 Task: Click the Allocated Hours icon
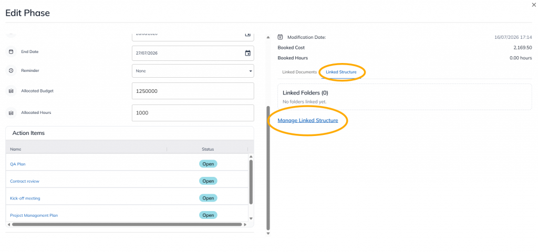11,112
